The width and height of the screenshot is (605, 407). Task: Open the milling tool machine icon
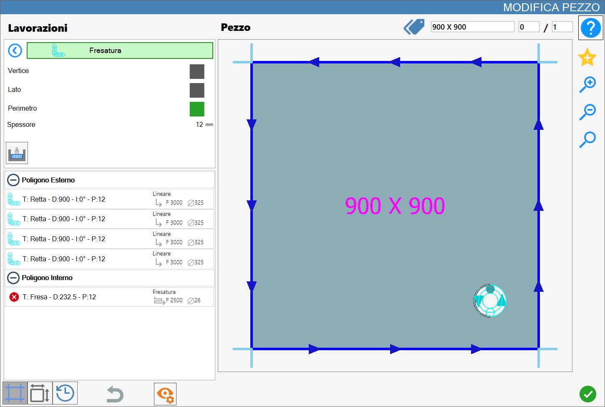pyautogui.click(x=17, y=153)
